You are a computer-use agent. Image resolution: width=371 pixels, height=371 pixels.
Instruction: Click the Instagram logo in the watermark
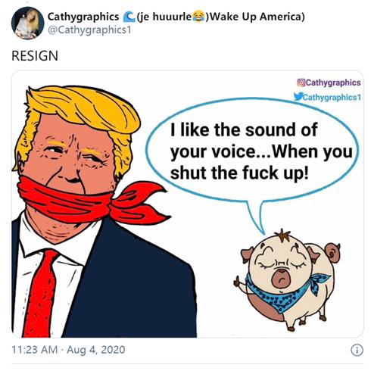pyautogui.click(x=301, y=83)
